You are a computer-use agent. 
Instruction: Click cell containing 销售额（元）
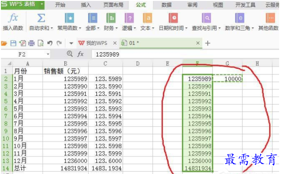tap(65, 71)
